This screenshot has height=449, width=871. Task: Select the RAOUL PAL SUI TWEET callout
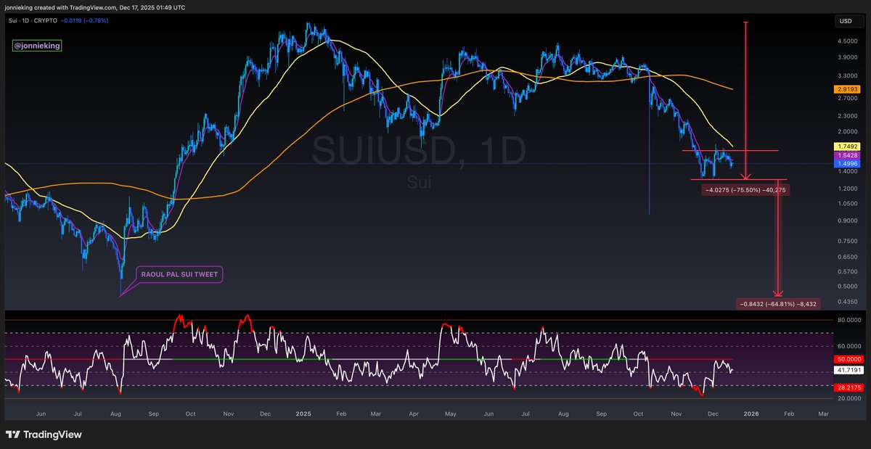(178, 275)
